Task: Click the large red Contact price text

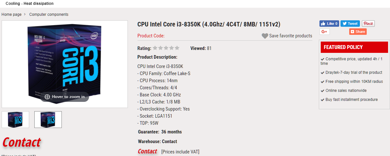Action: tap(22, 142)
